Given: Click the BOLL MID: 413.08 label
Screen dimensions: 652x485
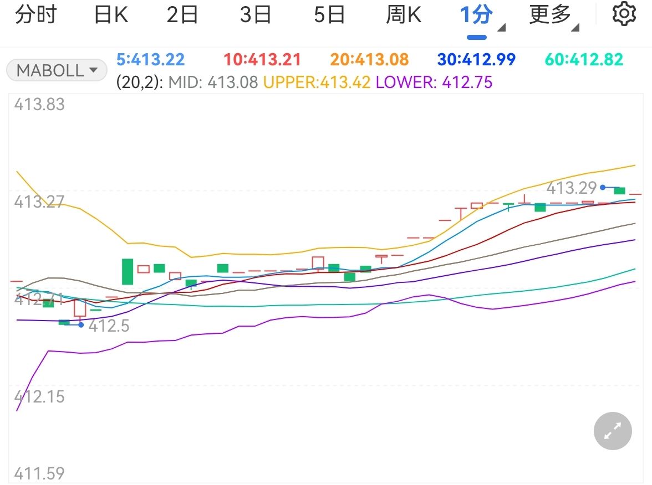Looking at the screenshot, I should [x=213, y=82].
